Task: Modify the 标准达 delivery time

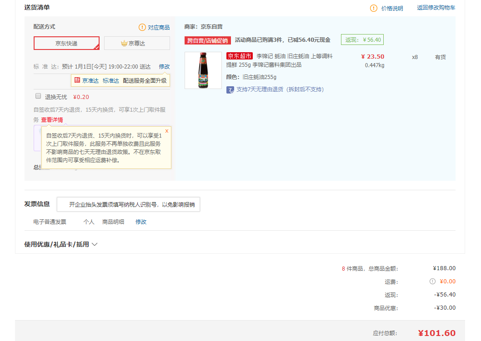Action: click(x=164, y=66)
